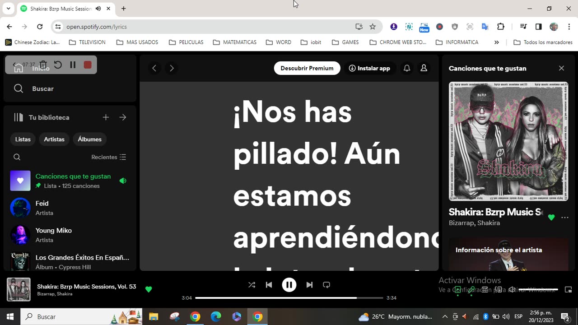Open File Explorer from the taskbar

click(x=154, y=317)
